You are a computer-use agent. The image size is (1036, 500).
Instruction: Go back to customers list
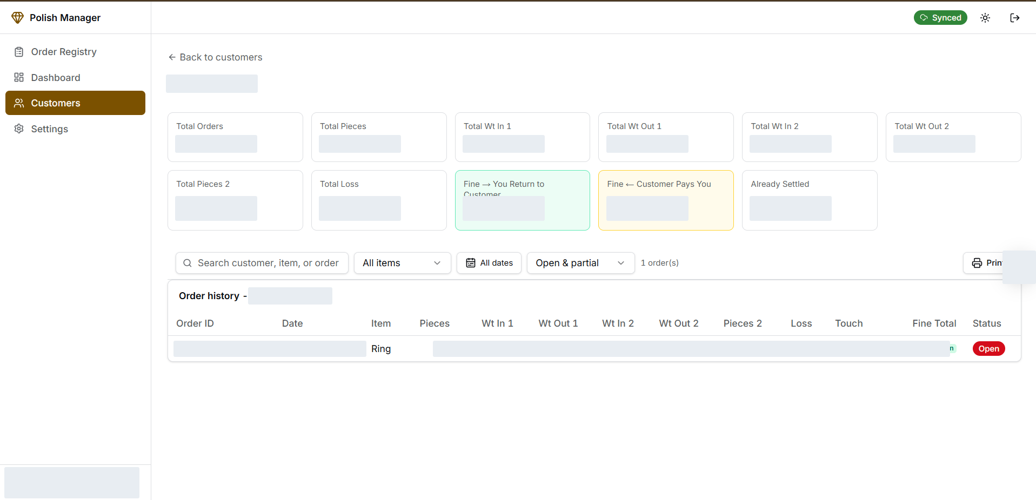pos(215,57)
